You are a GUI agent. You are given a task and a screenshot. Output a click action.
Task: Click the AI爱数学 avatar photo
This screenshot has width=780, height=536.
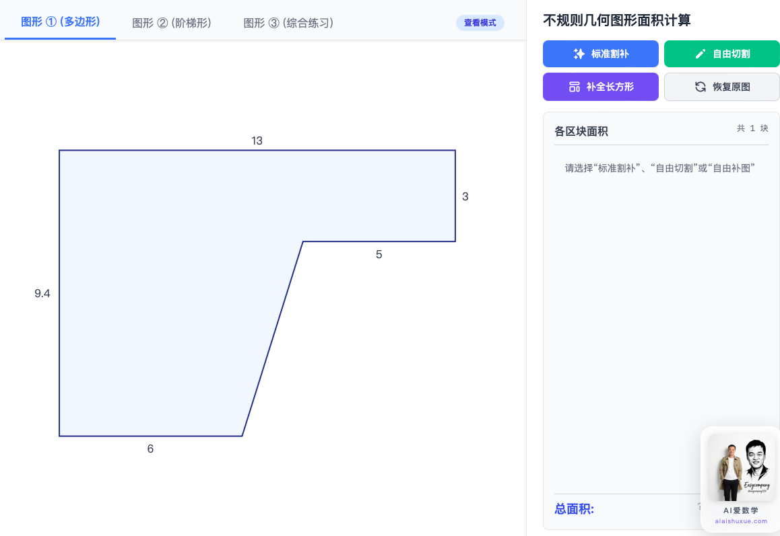coord(741,468)
